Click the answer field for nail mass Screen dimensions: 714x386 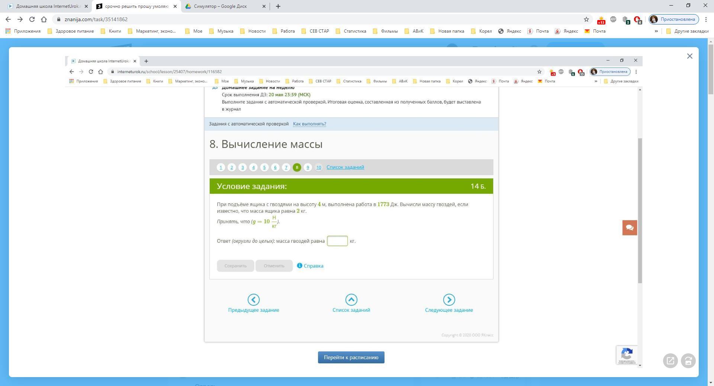coord(337,241)
